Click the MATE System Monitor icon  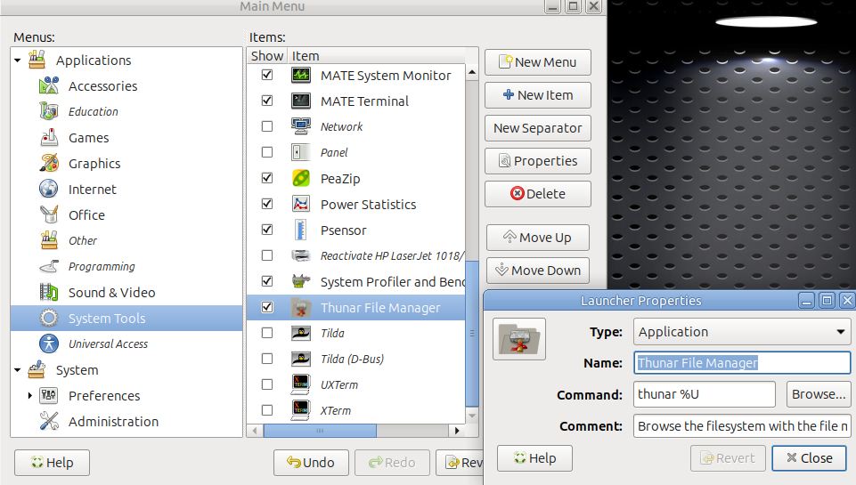pos(301,76)
